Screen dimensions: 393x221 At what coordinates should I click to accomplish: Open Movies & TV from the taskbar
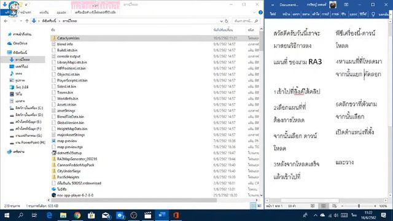click(x=148, y=215)
